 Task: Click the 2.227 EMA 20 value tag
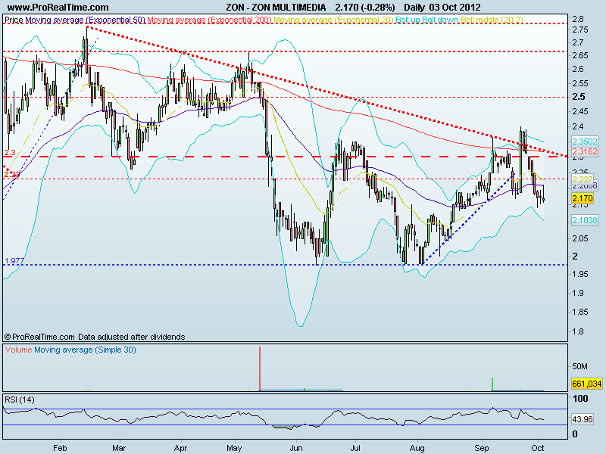pyautogui.click(x=583, y=179)
